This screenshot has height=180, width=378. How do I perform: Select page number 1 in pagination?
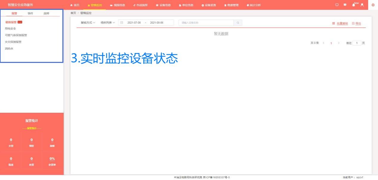point(331,43)
